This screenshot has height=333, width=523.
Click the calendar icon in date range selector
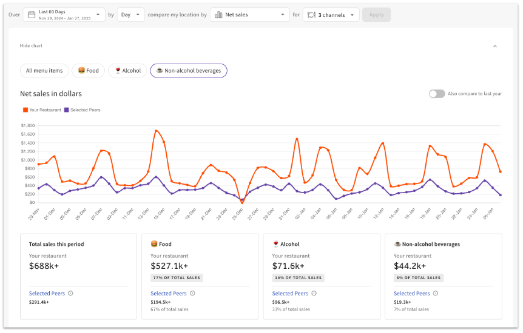pyautogui.click(x=32, y=15)
